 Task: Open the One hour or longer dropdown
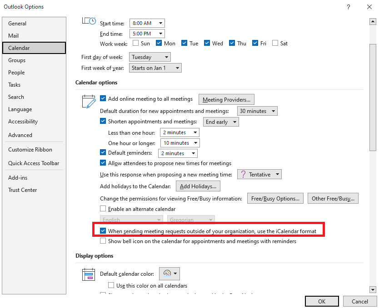point(180,143)
